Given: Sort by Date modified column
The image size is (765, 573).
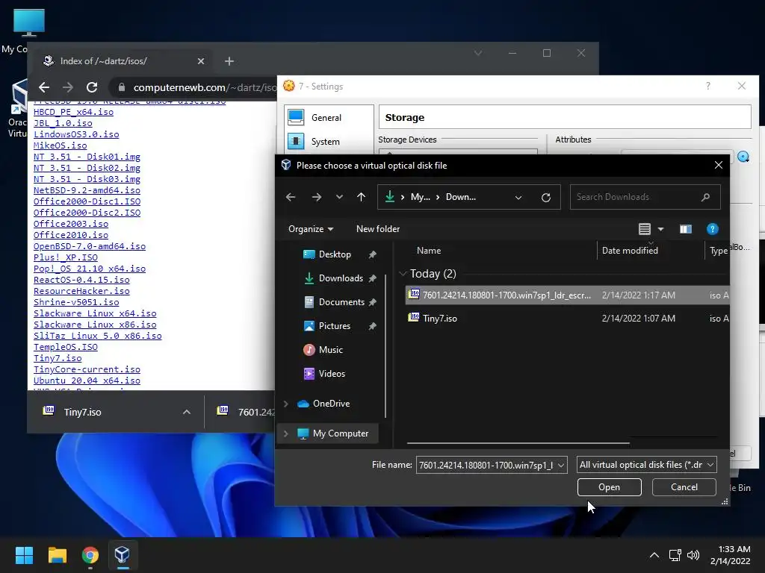Looking at the screenshot, I should coord(630,251).
